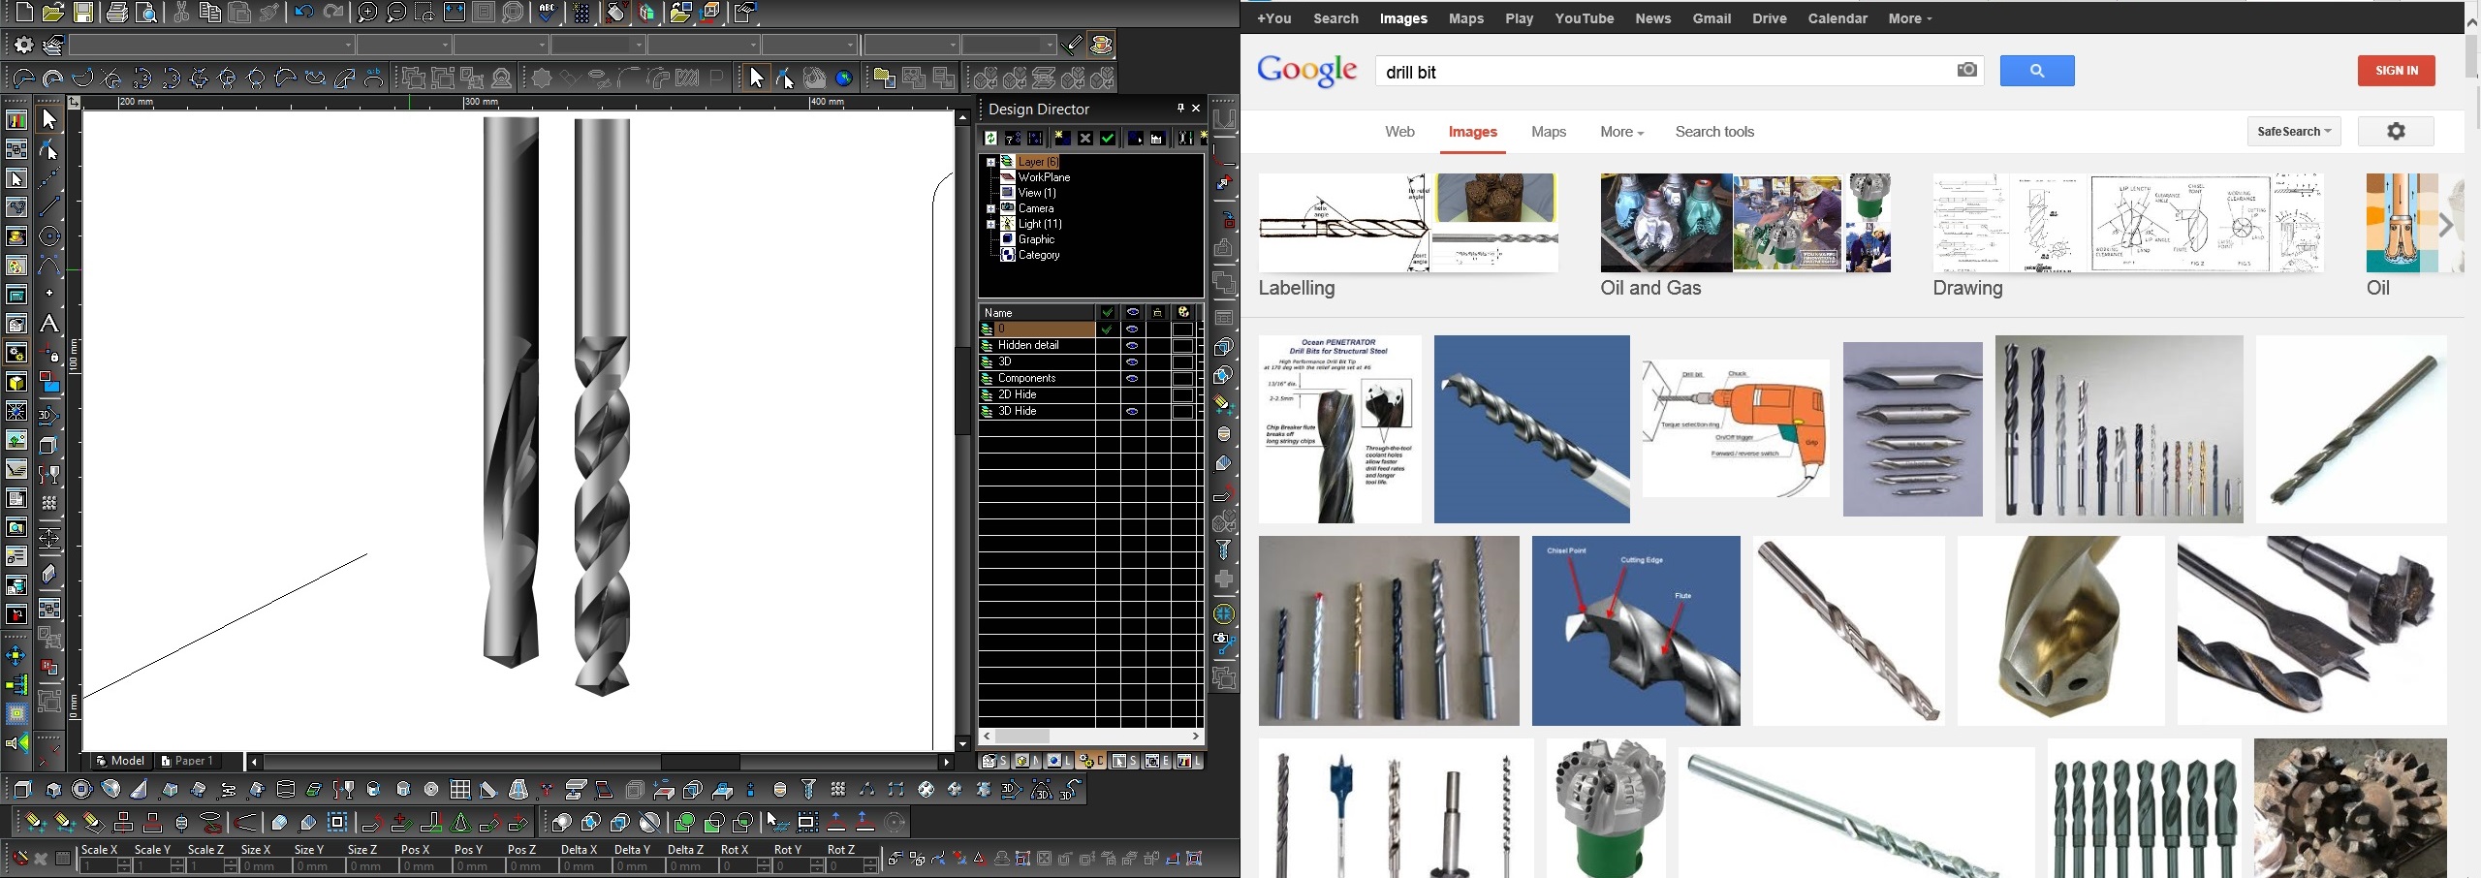Click the settings gear icon in CAD toolbar

(23, 45)
